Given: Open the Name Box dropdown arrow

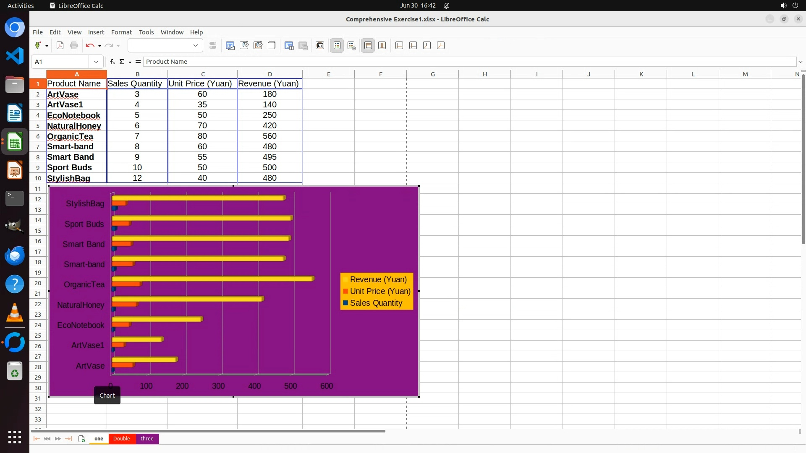Looking at the screenshot, I should point(96,62).
